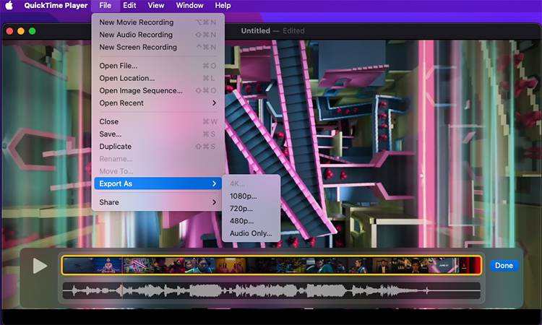Close the Untitled window (red button)

9,31
